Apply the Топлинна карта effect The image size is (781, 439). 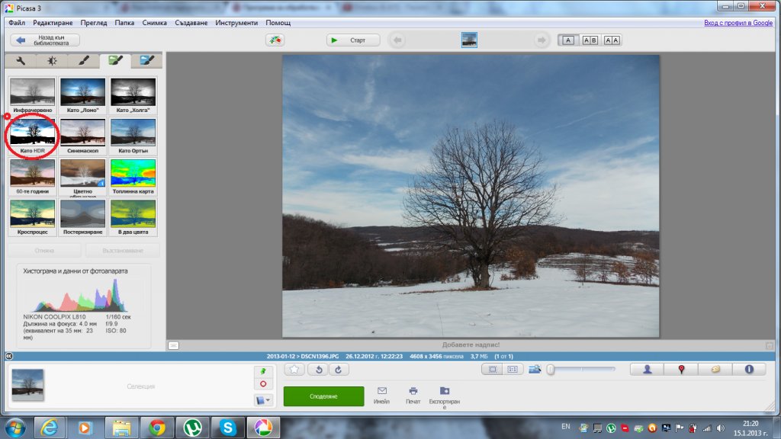[133, 177]
